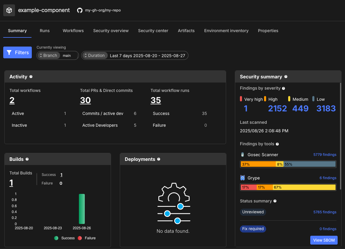Open the Builds help icon
The width and height of the screenshot is (345, 249).
coord(27,159)
